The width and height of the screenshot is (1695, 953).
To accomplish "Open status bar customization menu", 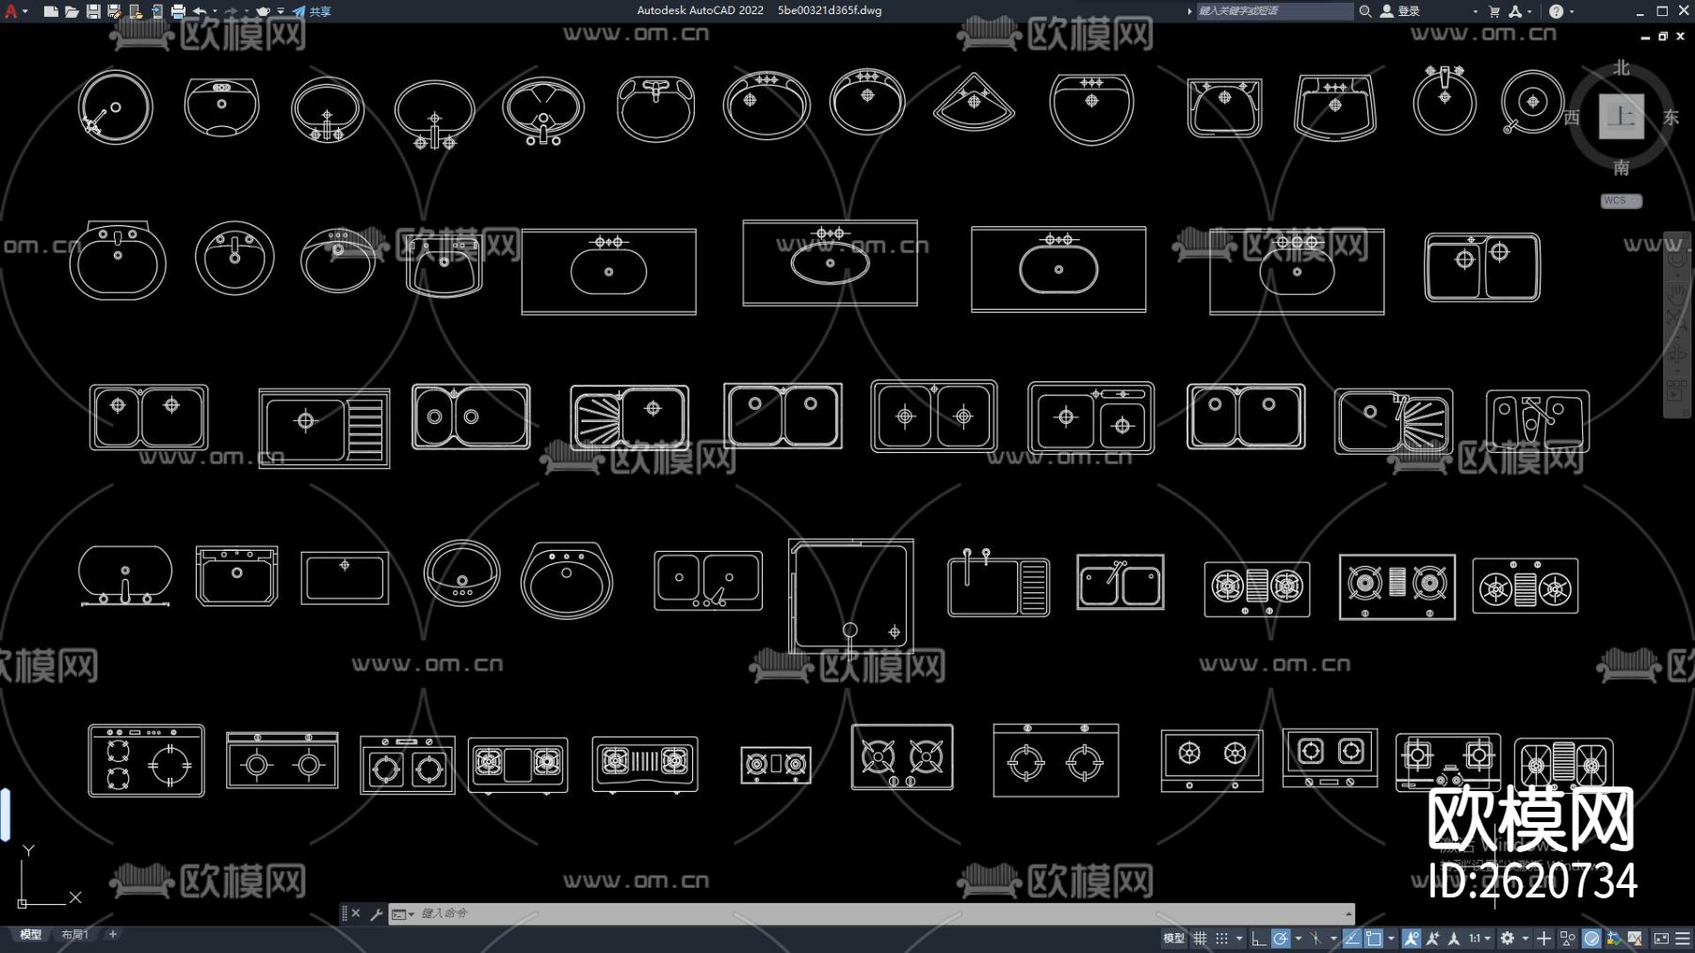I will click(x=1683, y=938).
